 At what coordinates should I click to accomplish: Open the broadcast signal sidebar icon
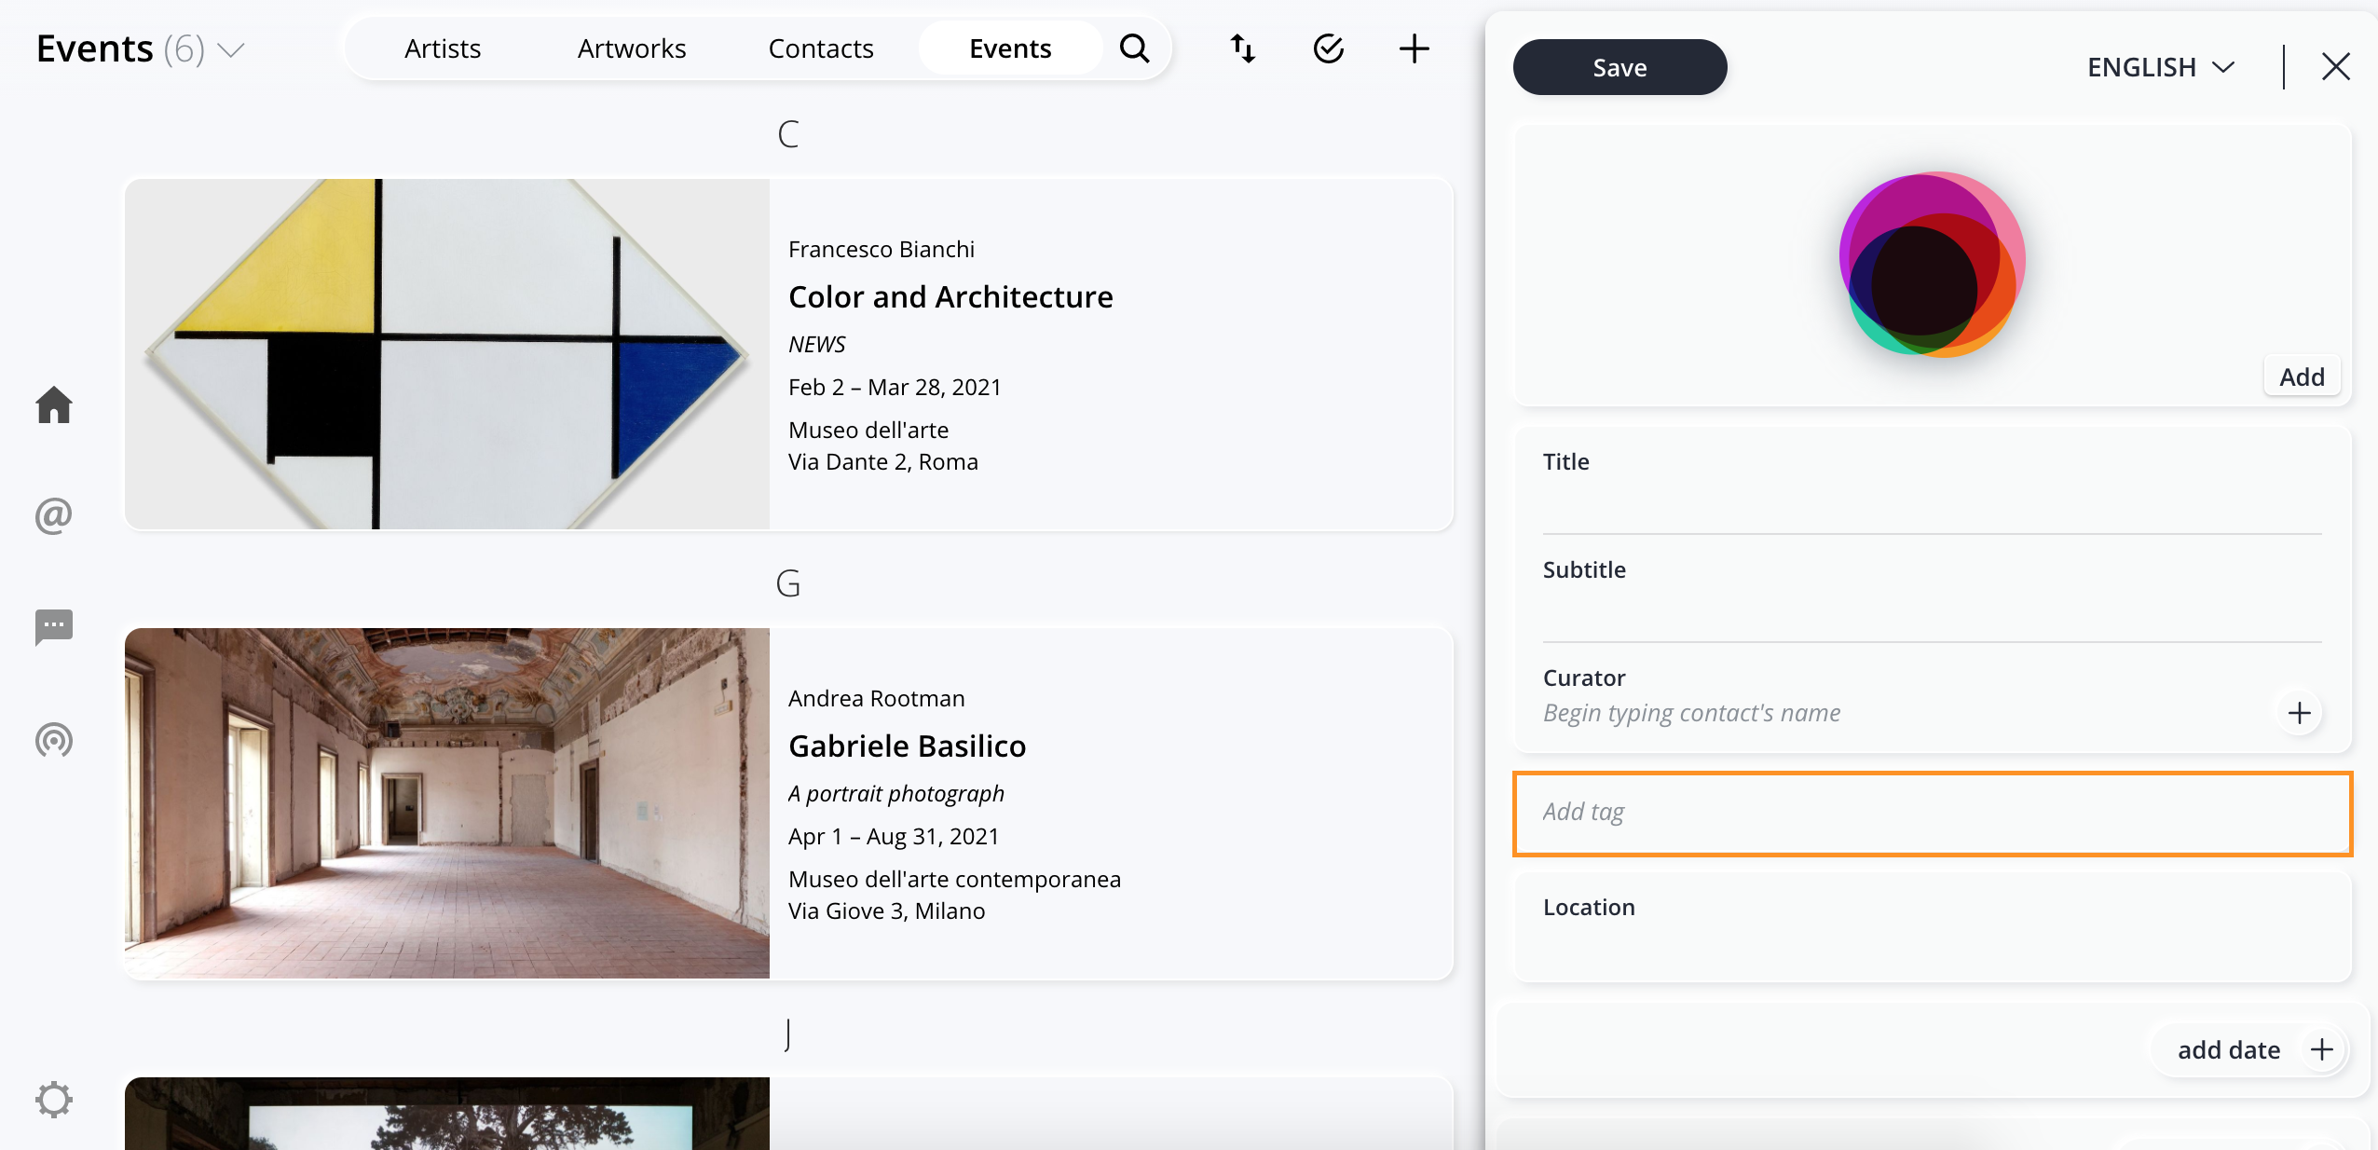coord(54,740)
